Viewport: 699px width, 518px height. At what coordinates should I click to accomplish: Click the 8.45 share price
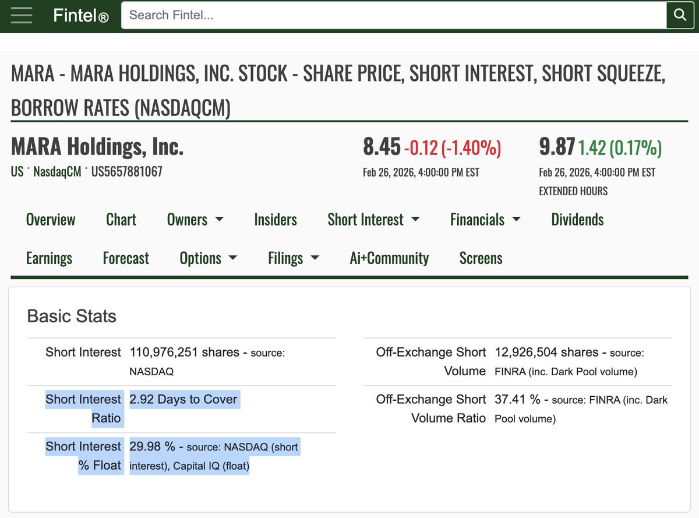click(382, 147)
